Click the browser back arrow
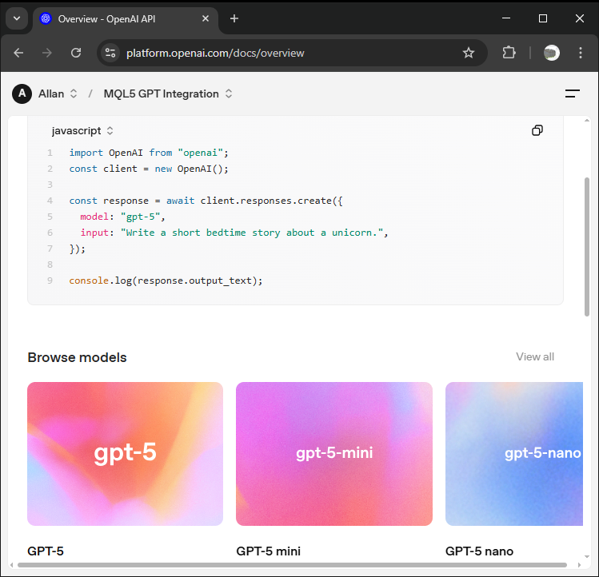Screen dimensions: 599x577 click(18, 53)
